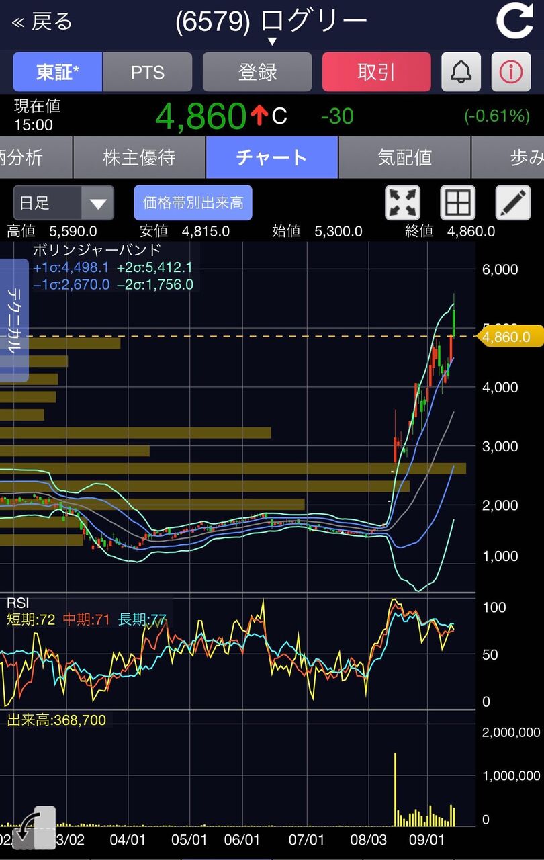
Task: Open the 日足 timeframe dropdown
Action: click(x=63, y=202)
